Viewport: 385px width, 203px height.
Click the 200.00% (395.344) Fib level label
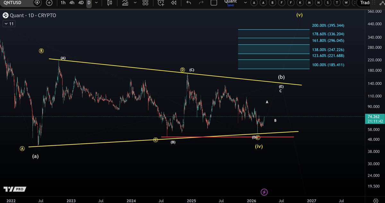coord(328,26)
